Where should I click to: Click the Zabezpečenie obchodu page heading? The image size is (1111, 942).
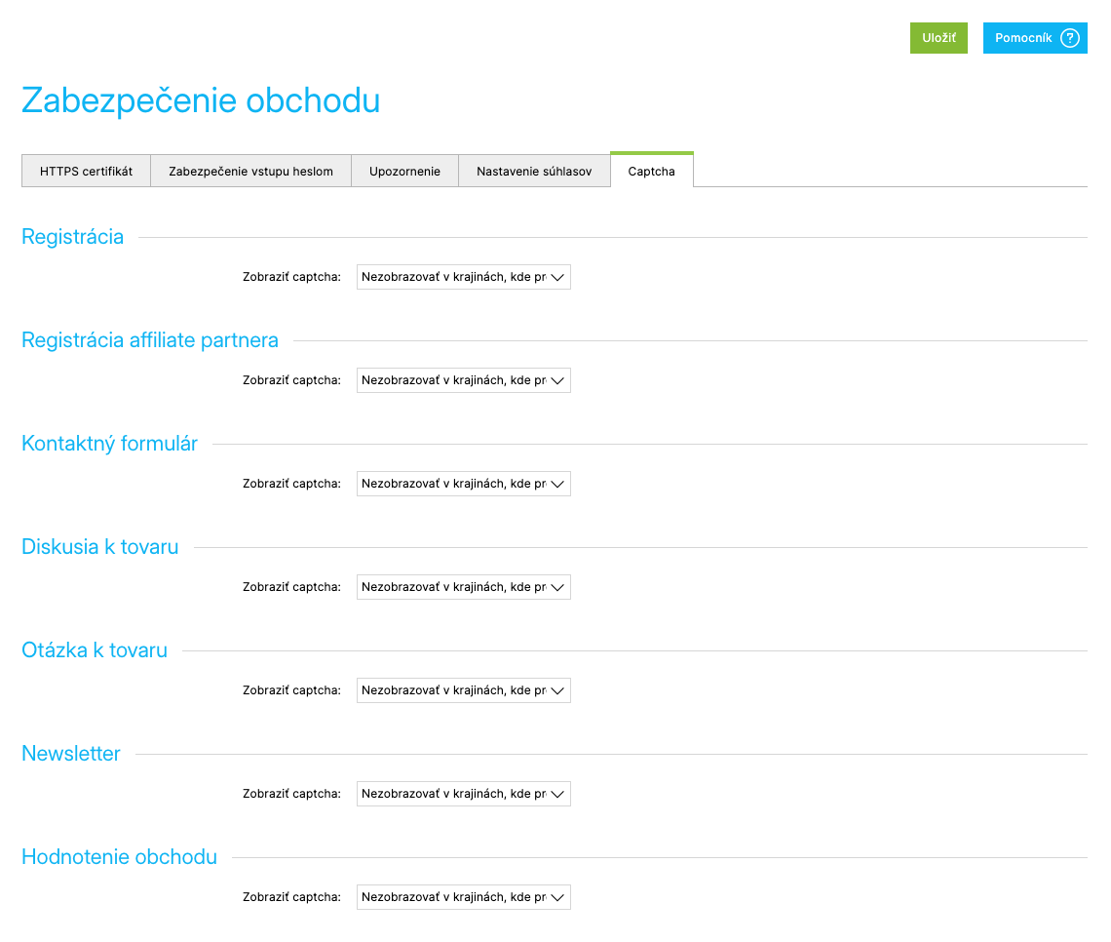[x=201, y=100]
